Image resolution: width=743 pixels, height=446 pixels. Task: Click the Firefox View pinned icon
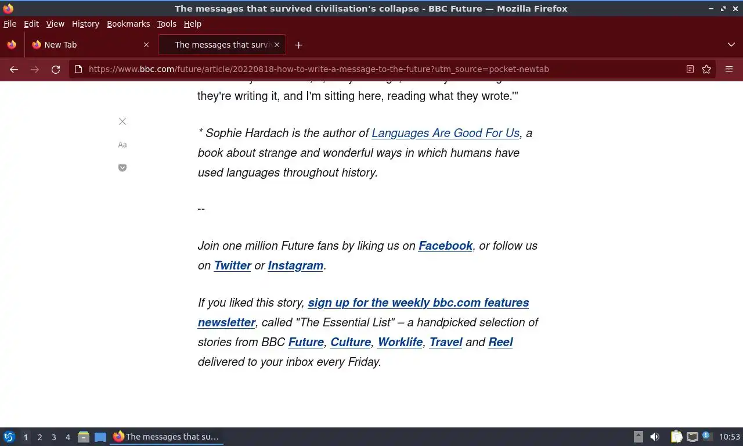tap(12, 45)
